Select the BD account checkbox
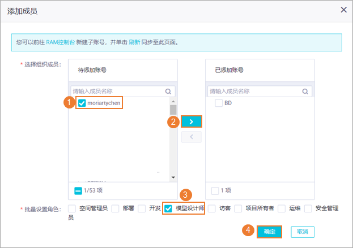This screenshot has width=353, height=248. pos(218,103)
